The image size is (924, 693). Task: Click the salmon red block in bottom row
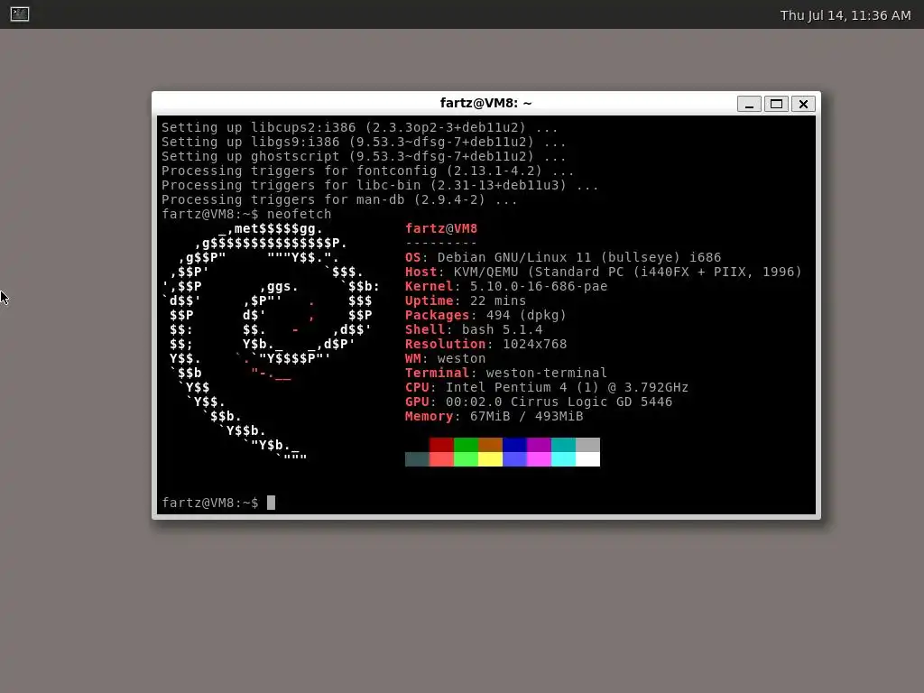[x=441, y=459]
